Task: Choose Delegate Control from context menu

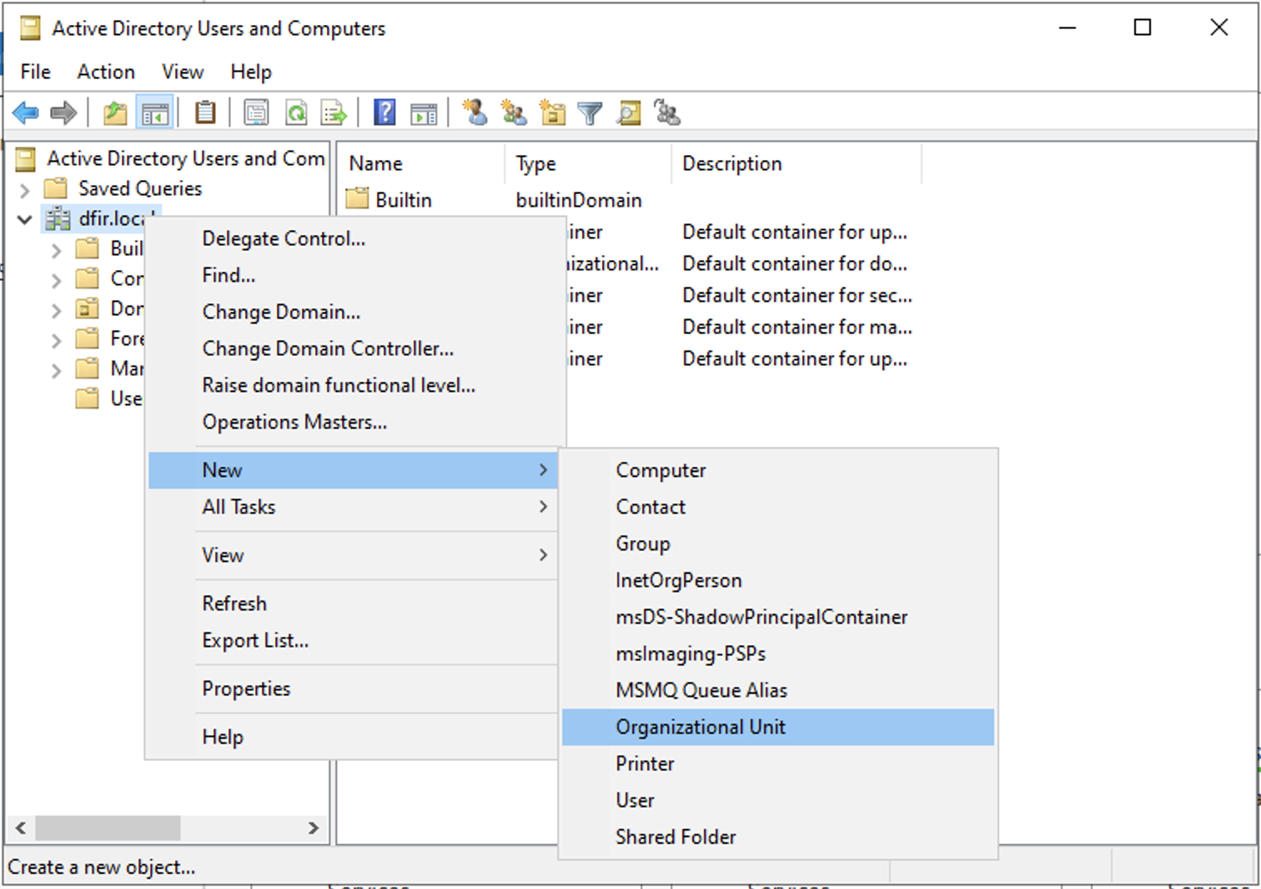Action: 284,239
